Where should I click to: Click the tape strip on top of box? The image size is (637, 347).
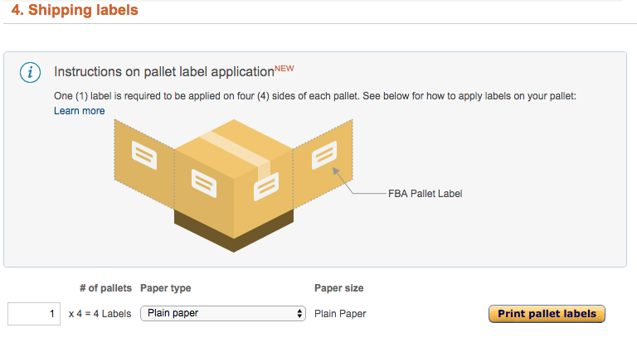point(236,153)
